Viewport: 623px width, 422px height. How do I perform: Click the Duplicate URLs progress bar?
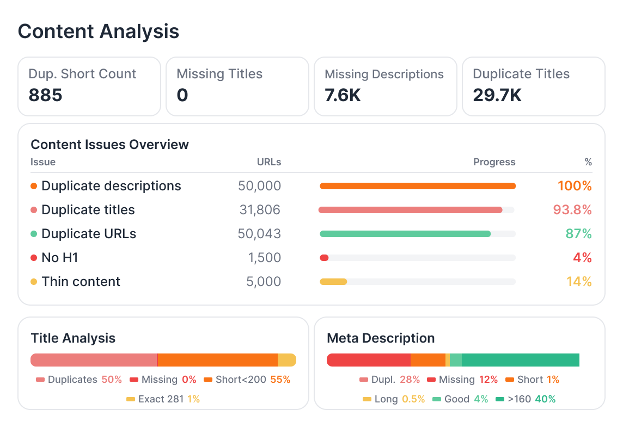[x=418, y=234]
